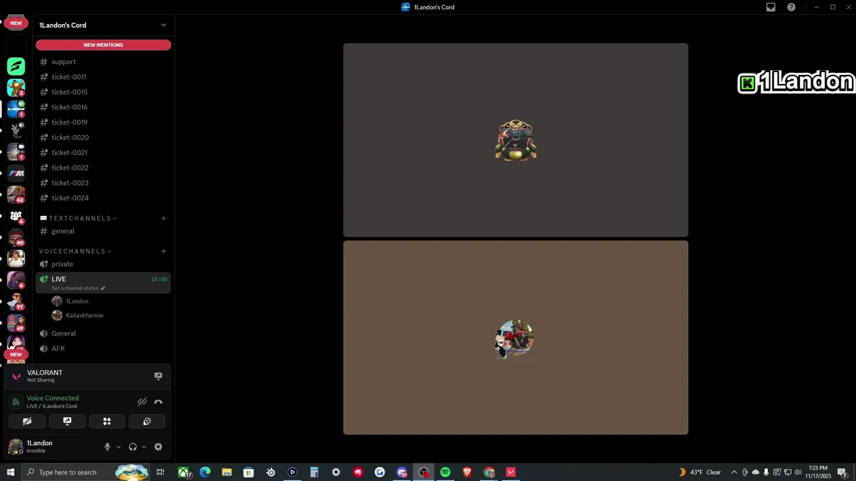Open Spotify from the taskbar
The height and width of the screenshot is (481, 856).
tap(445, 472)
